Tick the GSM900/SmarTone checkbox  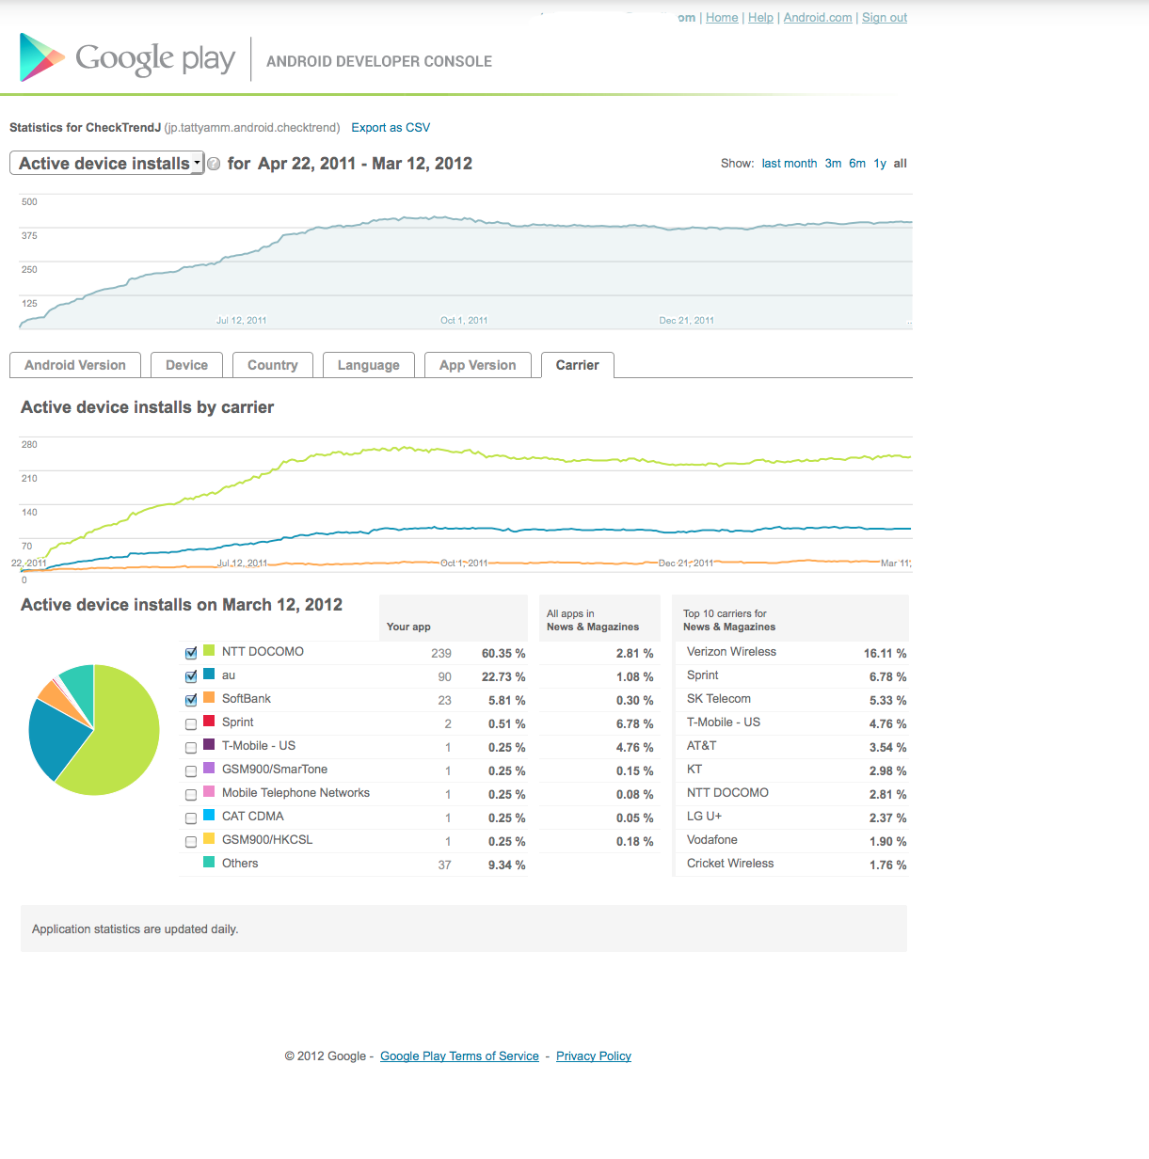click(191, 771)
